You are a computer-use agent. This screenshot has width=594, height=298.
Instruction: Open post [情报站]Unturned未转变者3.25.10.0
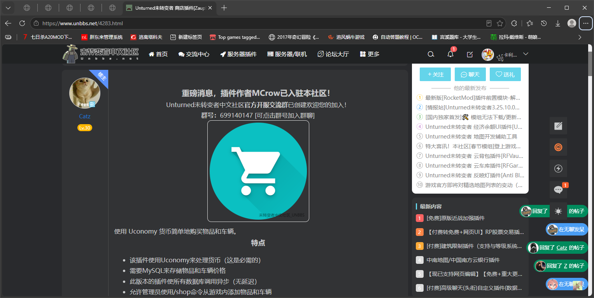click(473, 107)
